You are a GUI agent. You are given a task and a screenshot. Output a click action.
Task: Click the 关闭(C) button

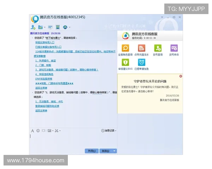[x=92, y=151]
